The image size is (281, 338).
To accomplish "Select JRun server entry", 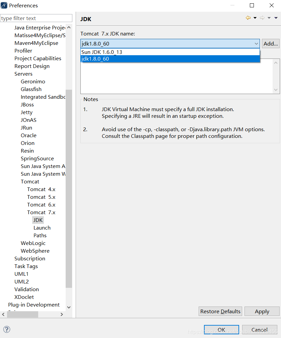I will click(x=26, y=128).
